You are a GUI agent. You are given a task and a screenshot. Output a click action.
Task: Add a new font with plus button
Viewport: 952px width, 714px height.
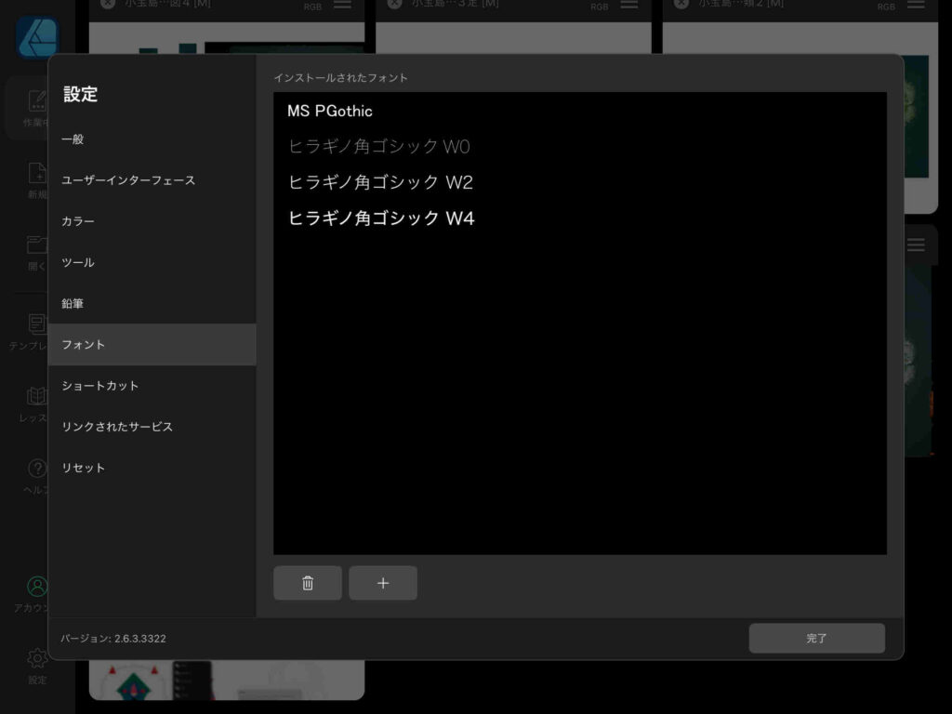(382, 583)
